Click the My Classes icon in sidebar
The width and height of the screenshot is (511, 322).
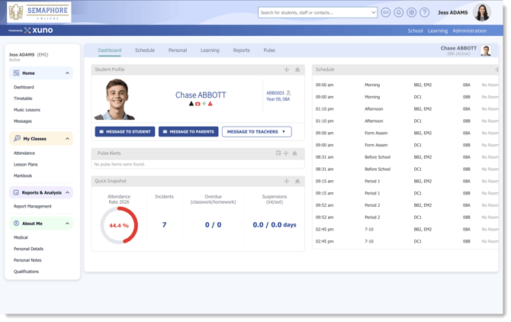tap(17, 139)
